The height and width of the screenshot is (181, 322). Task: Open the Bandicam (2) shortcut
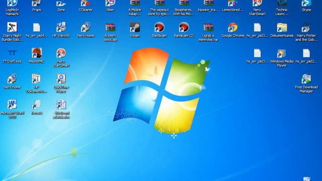pyautogui.click(x=184, y=30)
